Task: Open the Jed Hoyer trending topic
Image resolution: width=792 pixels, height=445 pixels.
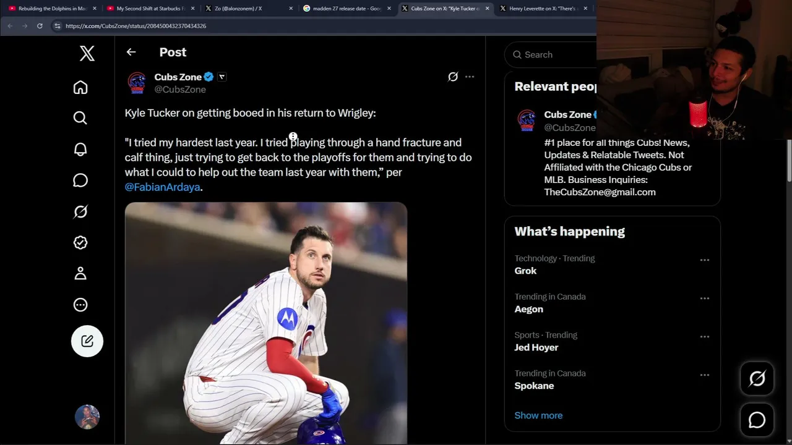Action: (536, 347)
